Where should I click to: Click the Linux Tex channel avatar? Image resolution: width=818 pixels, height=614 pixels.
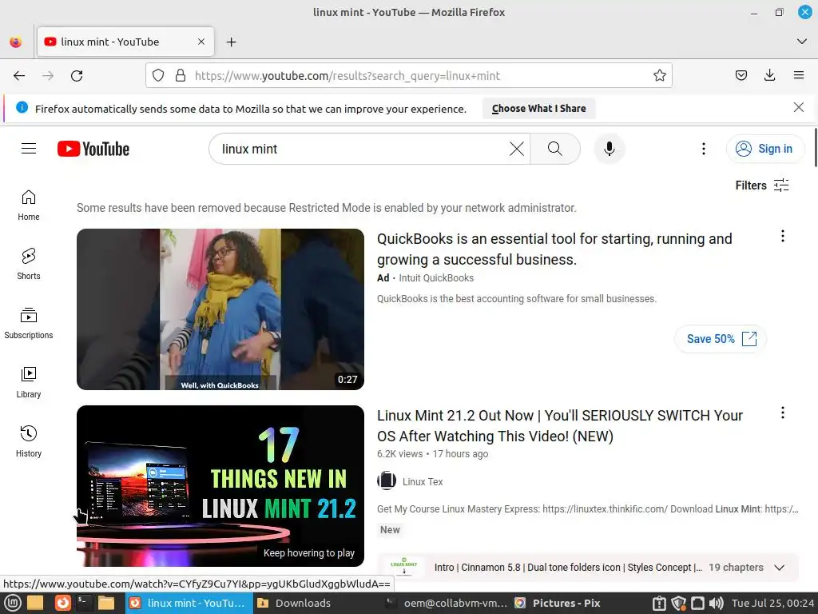click(x=387, y=480)
